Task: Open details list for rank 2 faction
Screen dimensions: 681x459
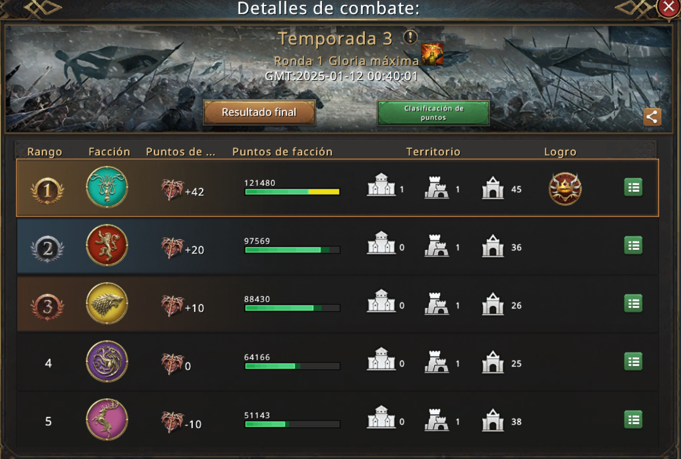Action: click(x=633, y=246)
